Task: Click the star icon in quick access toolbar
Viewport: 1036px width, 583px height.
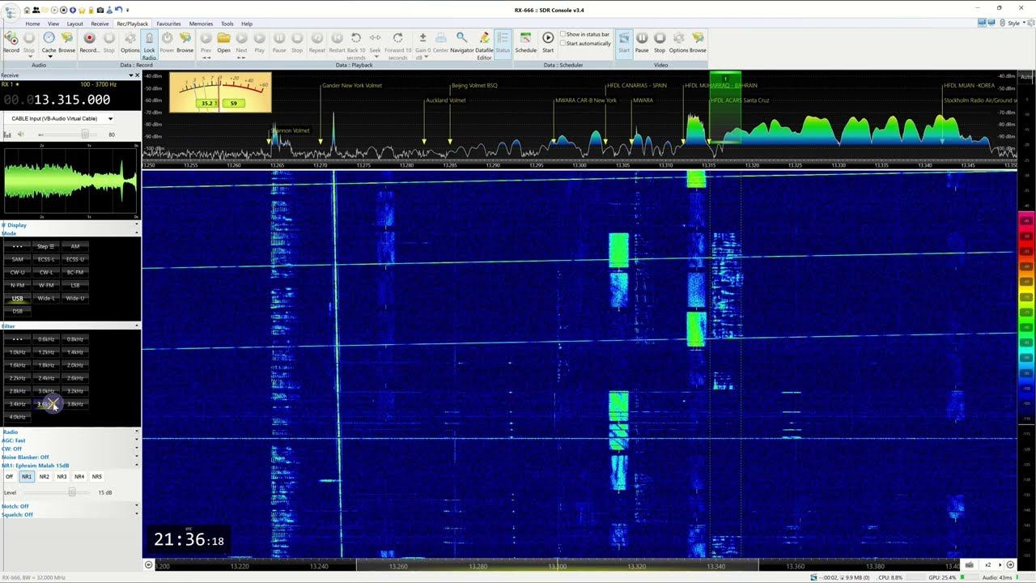Action: pos(82,10)
